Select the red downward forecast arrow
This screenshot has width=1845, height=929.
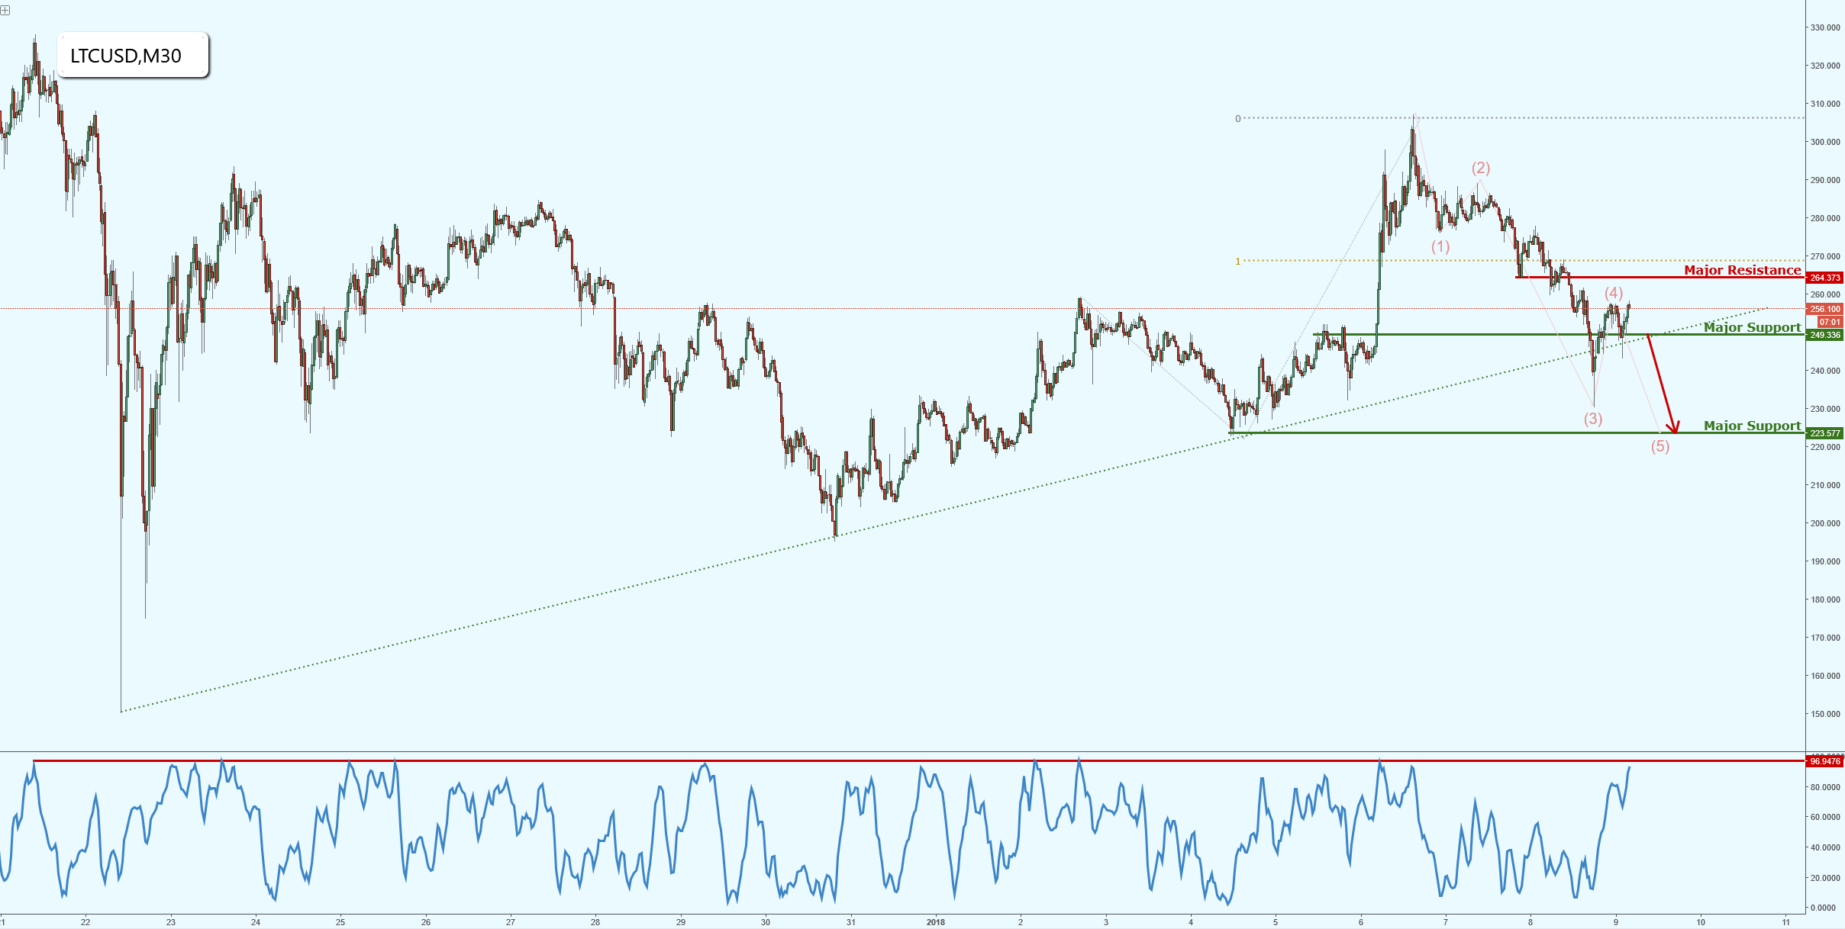(1662, 384)
